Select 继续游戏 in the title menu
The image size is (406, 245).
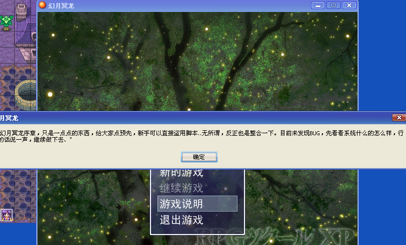coord(181,188)
